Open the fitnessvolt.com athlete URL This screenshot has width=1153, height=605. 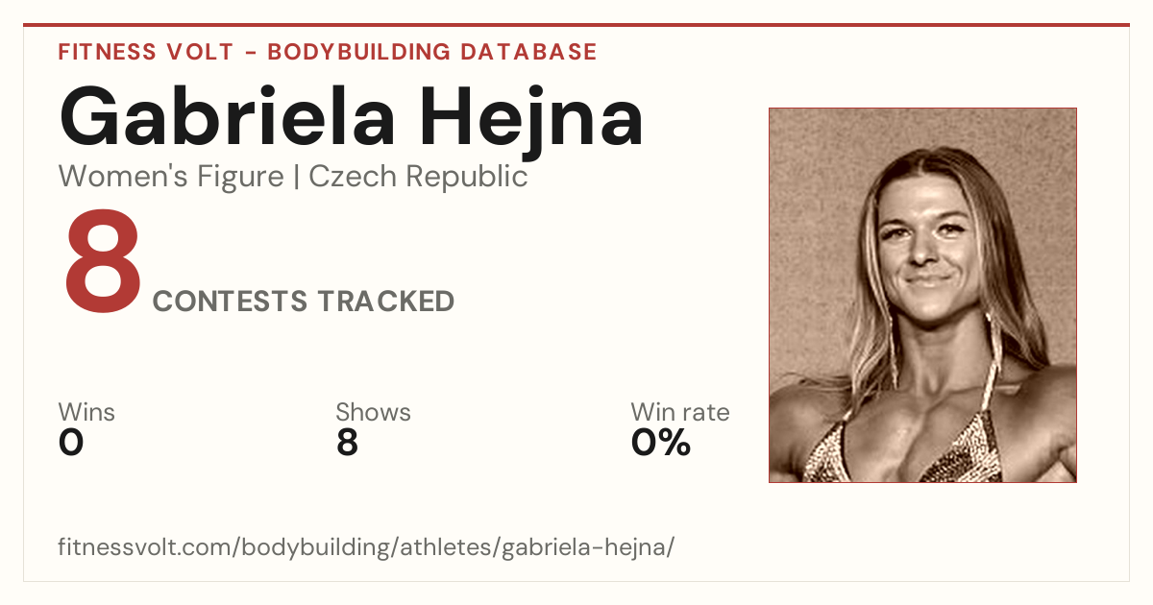[366, 547]
